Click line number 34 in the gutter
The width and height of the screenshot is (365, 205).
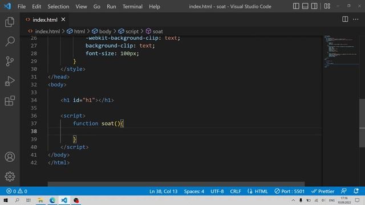pyautogui.click(x=34, y=100)
